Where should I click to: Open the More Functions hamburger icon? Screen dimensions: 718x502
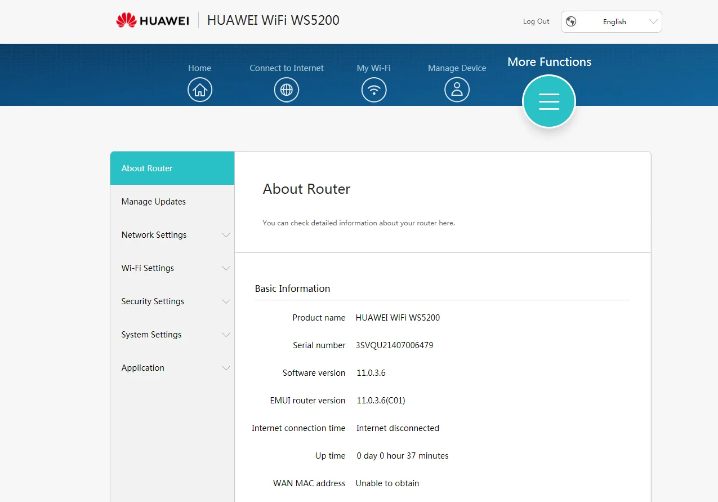(x=549, y=101)
